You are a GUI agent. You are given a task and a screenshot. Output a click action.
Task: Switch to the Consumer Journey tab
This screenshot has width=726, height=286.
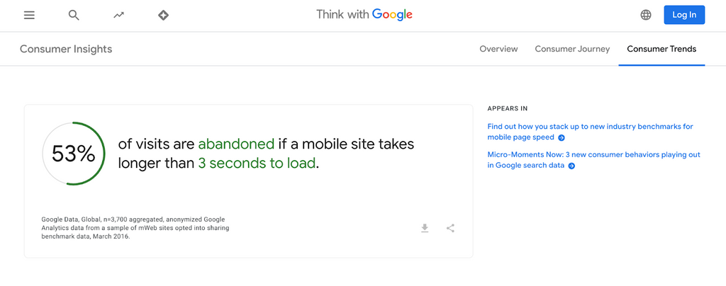[x=572, y=49]
